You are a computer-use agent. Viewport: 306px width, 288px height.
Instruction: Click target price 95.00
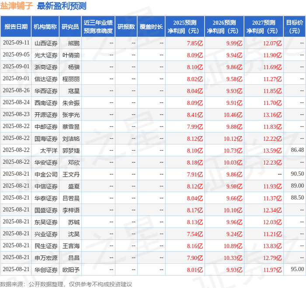point(297,269)
